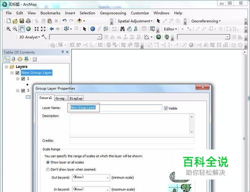The image size is (250, 192).
Task: Click the Paste icon in toolbar
Action: 49,21
